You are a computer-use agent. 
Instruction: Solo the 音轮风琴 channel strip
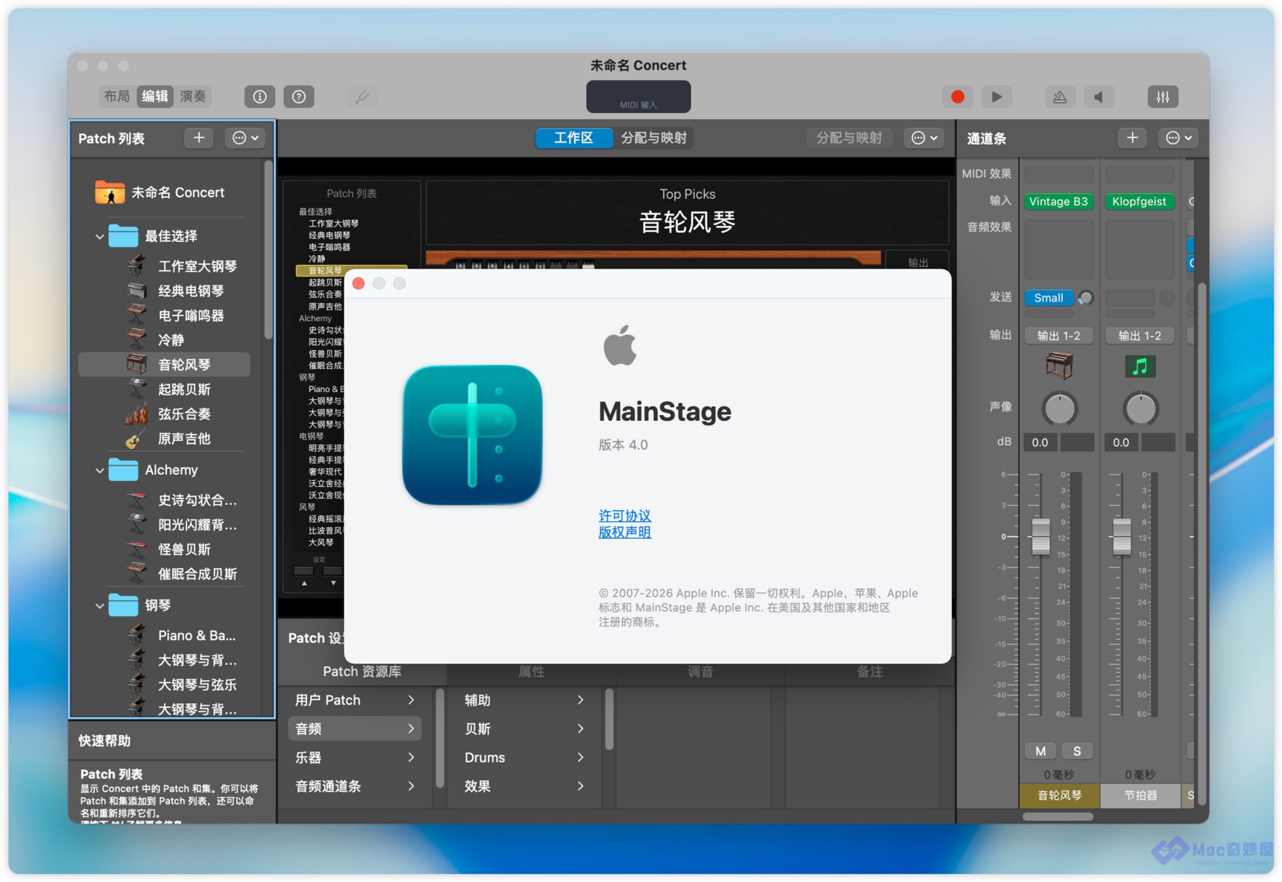[1076, 750]
